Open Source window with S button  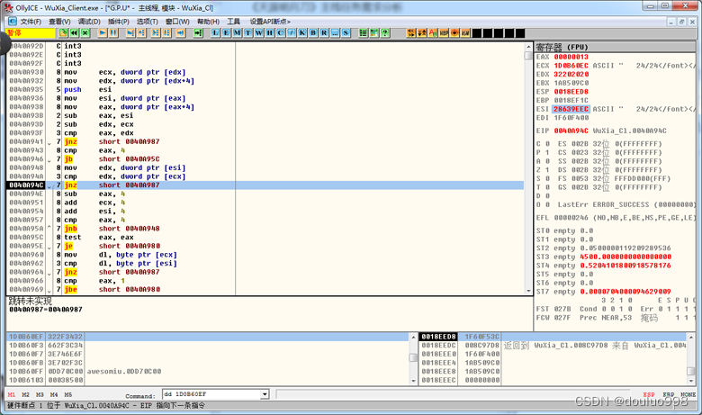click(346, 32)
